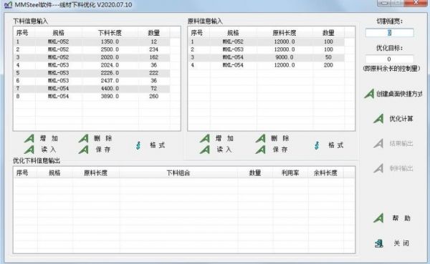Click 保存 icon under 原料信息输入 table
The image size is (430, 264).
coord(261,150)
